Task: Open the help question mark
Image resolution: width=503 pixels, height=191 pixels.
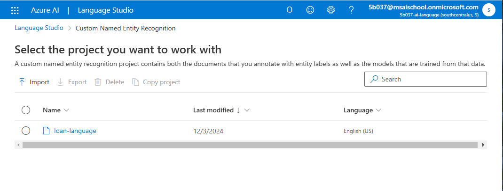Action: coord(351,10)
